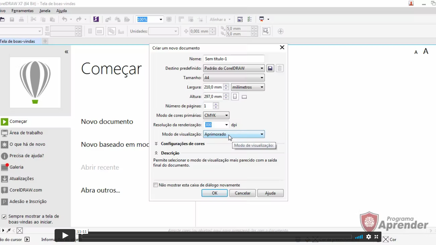Open the Modo de visualização dropdown
436x245 pixels.
click(234, 134)
